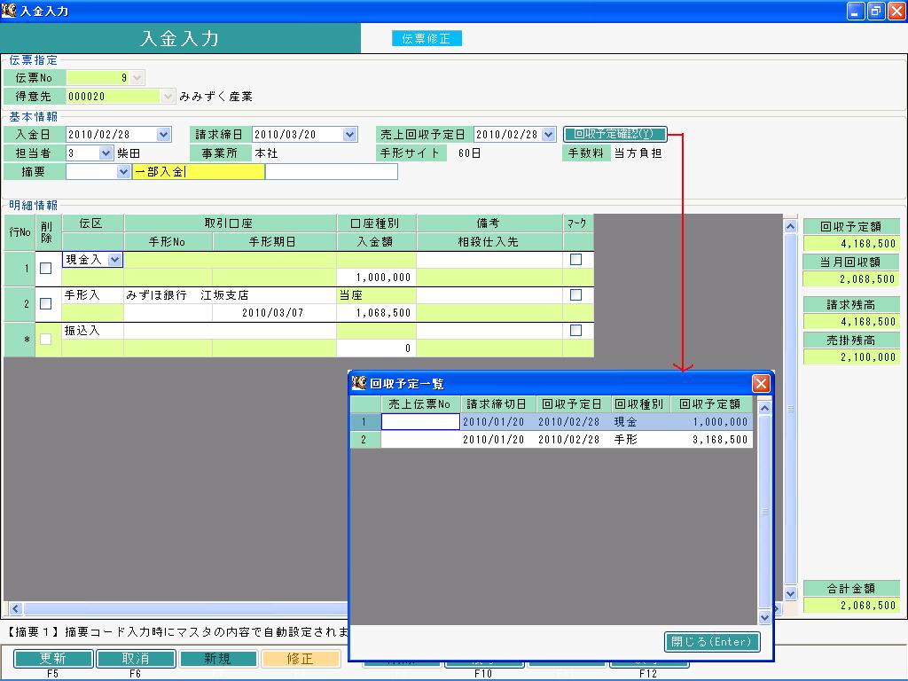The image size is (908, 681).
Task: Expand the 担当者 dropdown
Action: pos(106,153)
